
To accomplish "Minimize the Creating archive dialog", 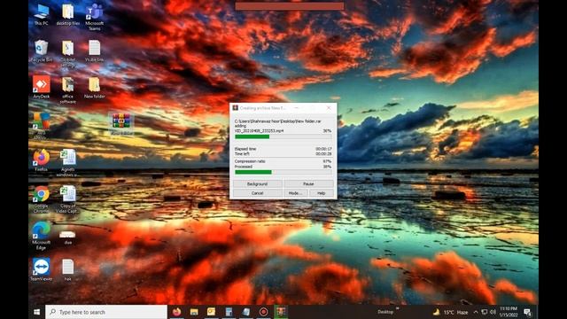I will point(296,108).
